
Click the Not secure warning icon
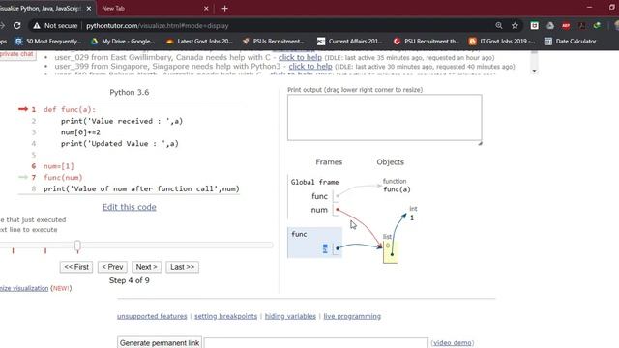[x=37, y=26]
